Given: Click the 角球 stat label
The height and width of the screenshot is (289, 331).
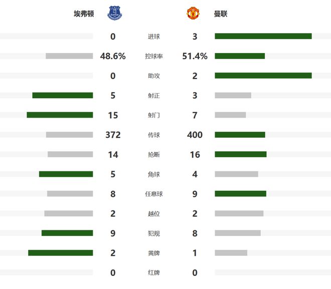Looking at the screenshot, I should [154, 174].
